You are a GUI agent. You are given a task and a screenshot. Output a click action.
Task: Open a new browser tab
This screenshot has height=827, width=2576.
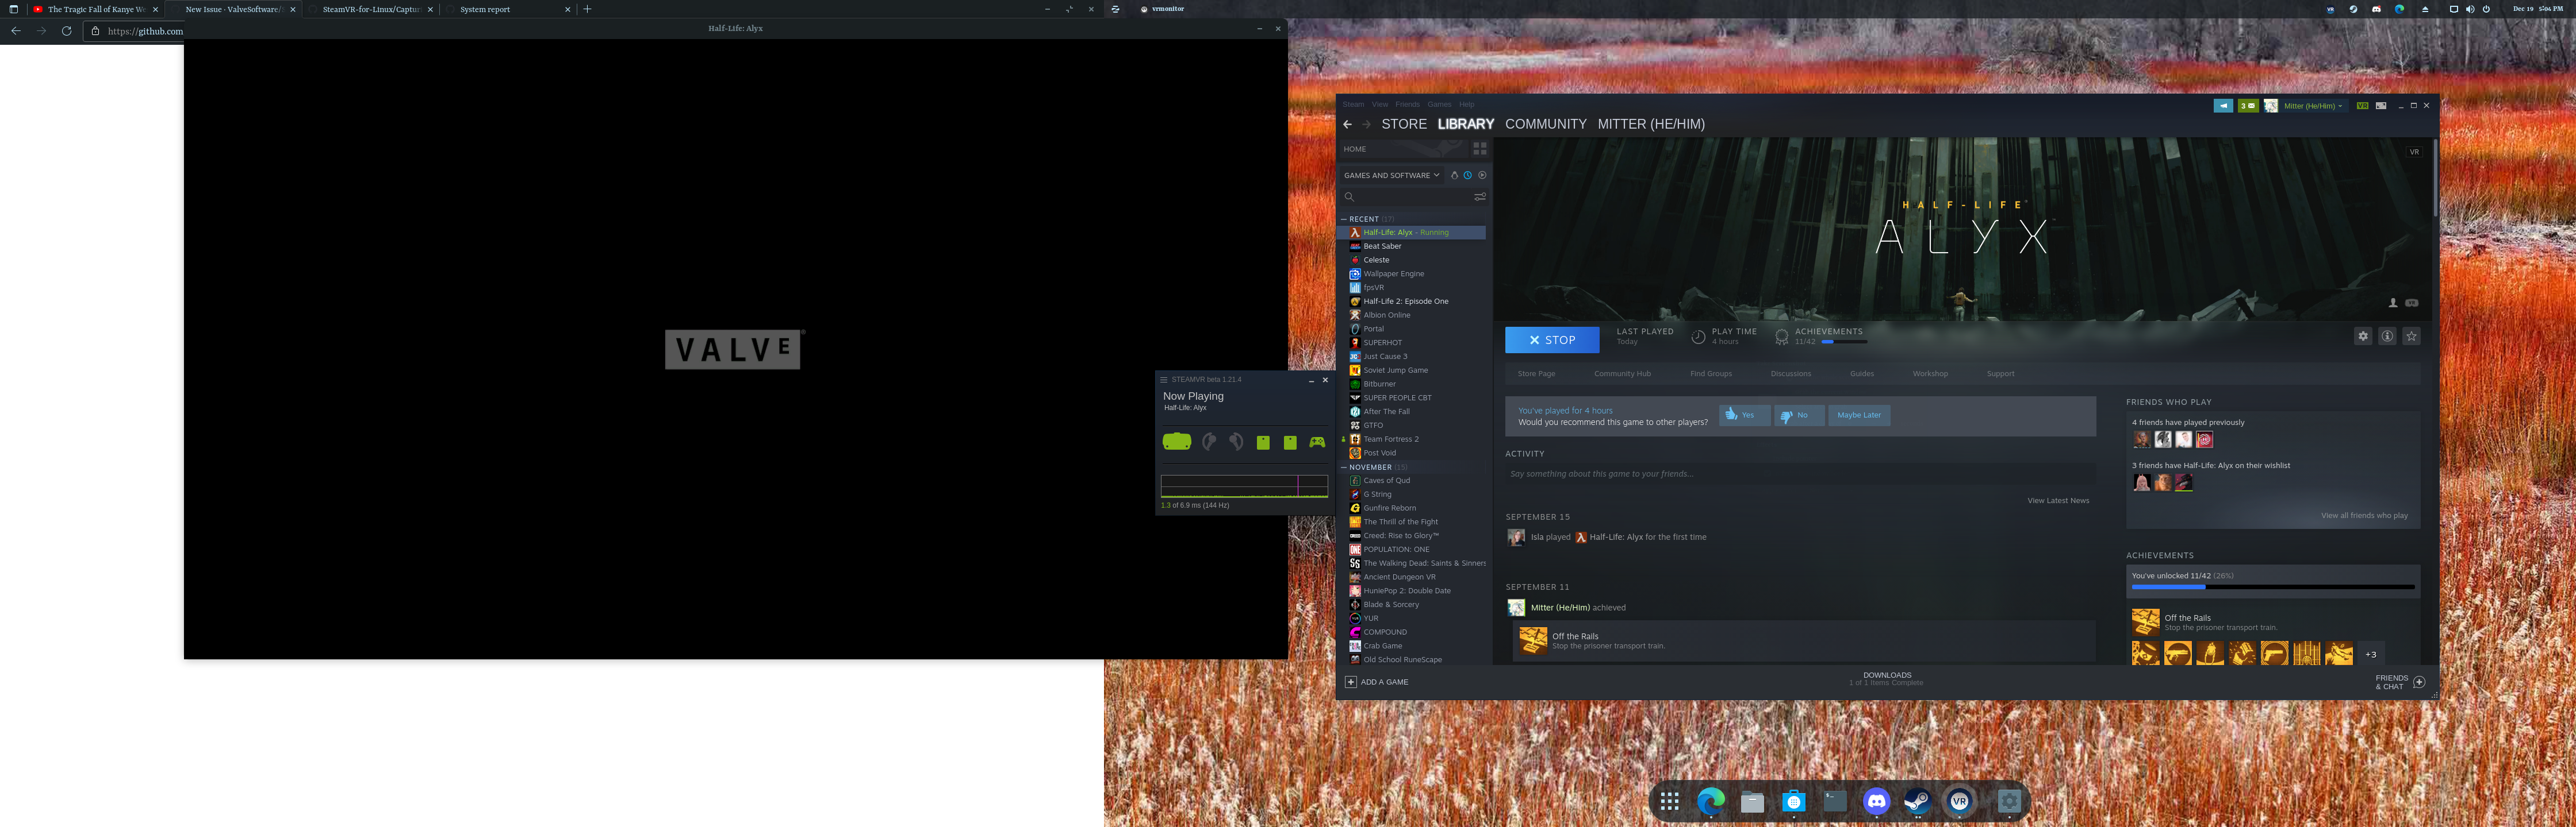click(x=587, y=9)
